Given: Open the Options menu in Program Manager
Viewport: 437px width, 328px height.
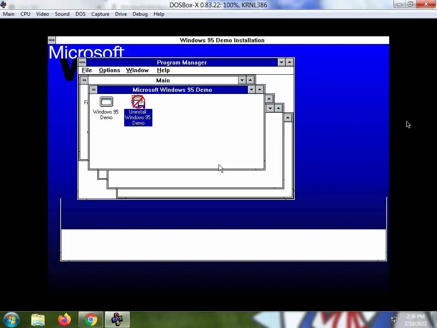Looking at the screenshot, I should [x=110, y=70].
